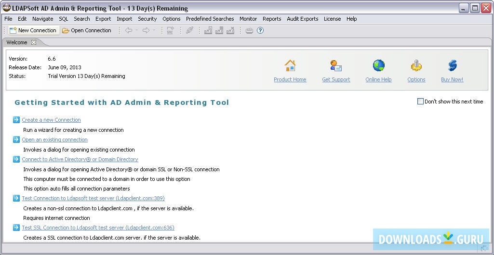Open the Product Home link
Image resolution: width=494 pixels, height=255 pixels.
point(290,79)
